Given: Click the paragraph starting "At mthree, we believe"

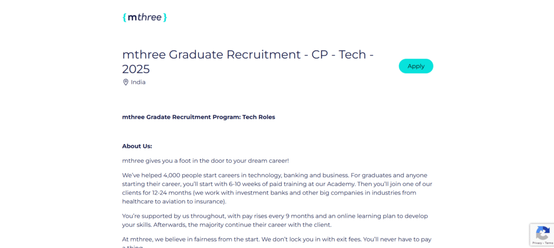Looking at the screenshot, I should [x=276, y=239].
